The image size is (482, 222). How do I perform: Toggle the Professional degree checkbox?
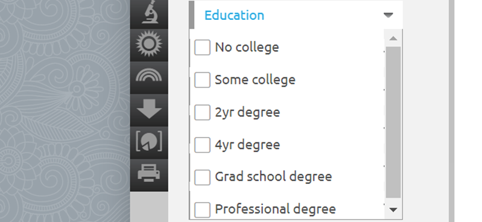(x=202, y=210)
